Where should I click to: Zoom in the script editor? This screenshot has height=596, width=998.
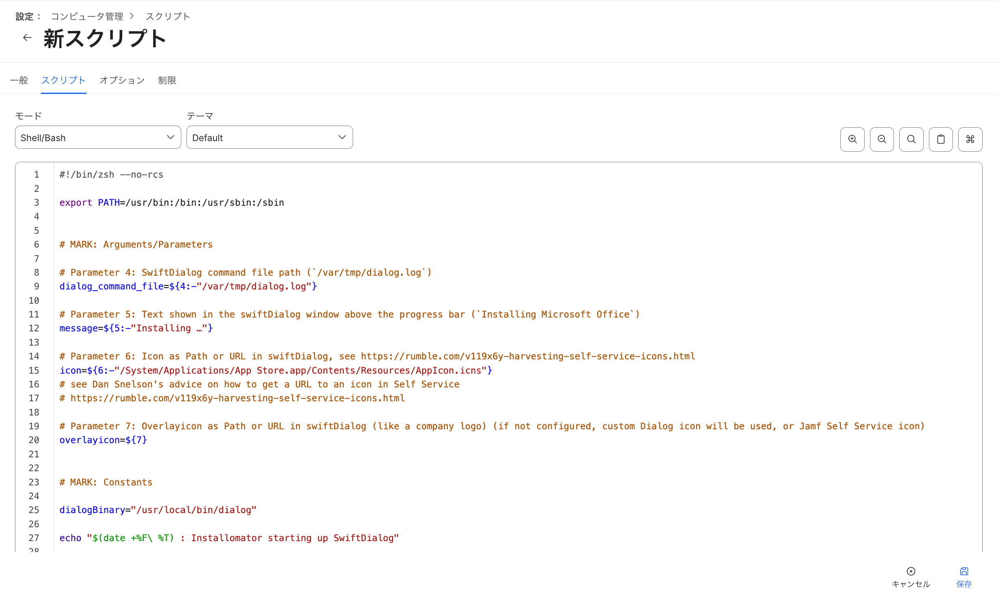point(853,139)
